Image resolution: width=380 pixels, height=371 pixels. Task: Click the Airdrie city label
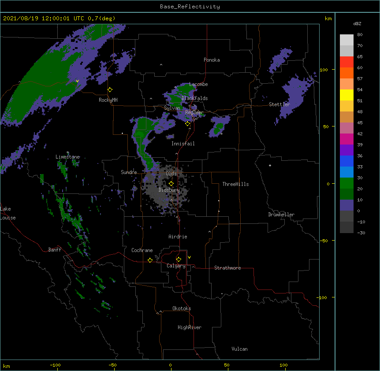(x=178, y=237)
